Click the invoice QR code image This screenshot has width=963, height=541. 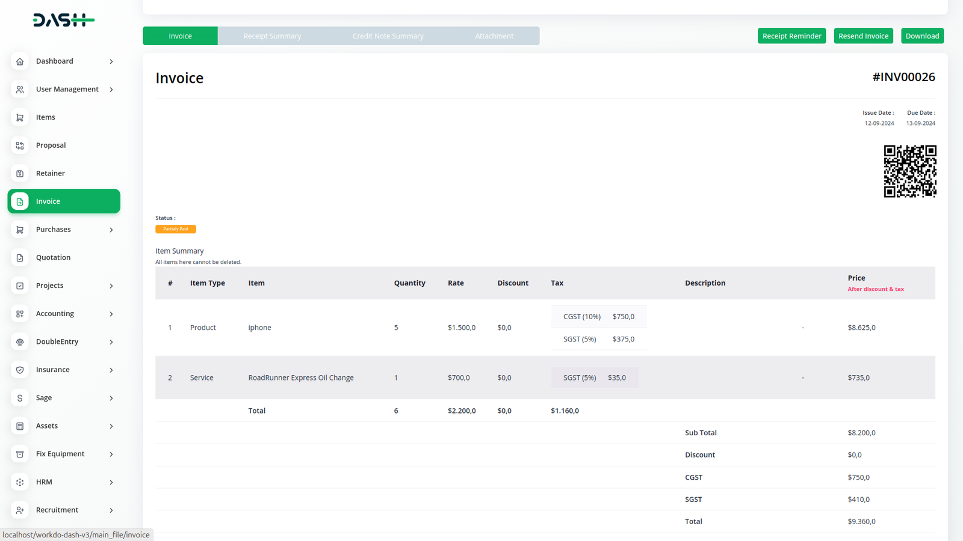pos(909,171)
